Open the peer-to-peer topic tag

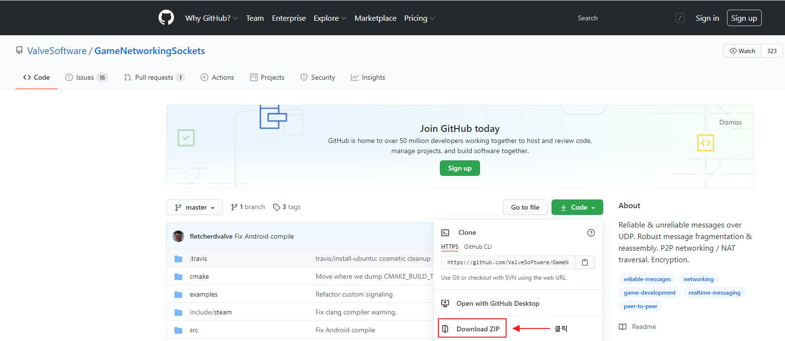pos(640,306)
